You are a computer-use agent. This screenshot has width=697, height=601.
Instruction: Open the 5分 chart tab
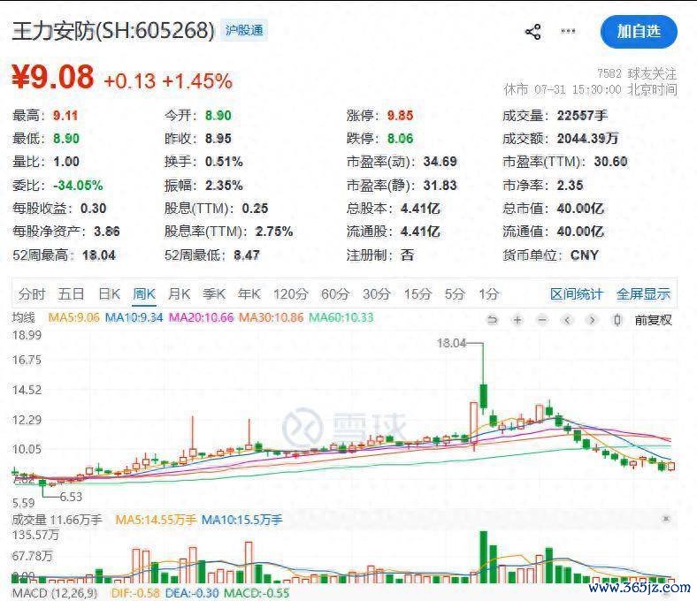tap(456, 294)
